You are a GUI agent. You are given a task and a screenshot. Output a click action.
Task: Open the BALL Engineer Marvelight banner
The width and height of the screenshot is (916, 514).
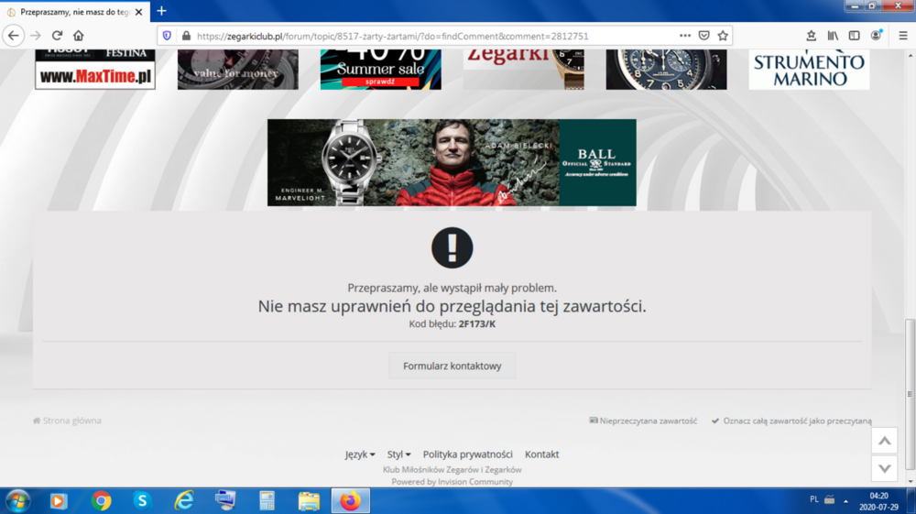[452, 162]
